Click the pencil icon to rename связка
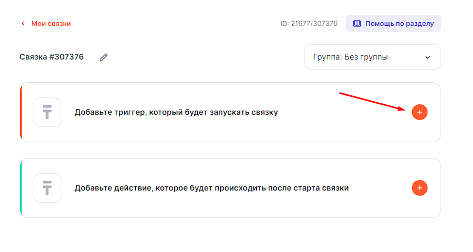The width and height of the screenshot is (473, 252). (103, 57)
